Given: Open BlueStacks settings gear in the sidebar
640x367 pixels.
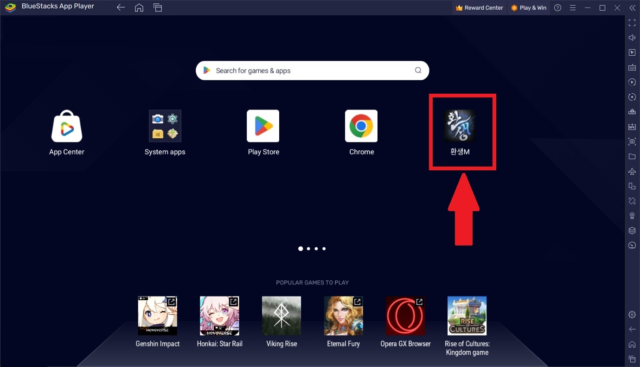Looking at the screenshot, I should (x=632, y=315).
